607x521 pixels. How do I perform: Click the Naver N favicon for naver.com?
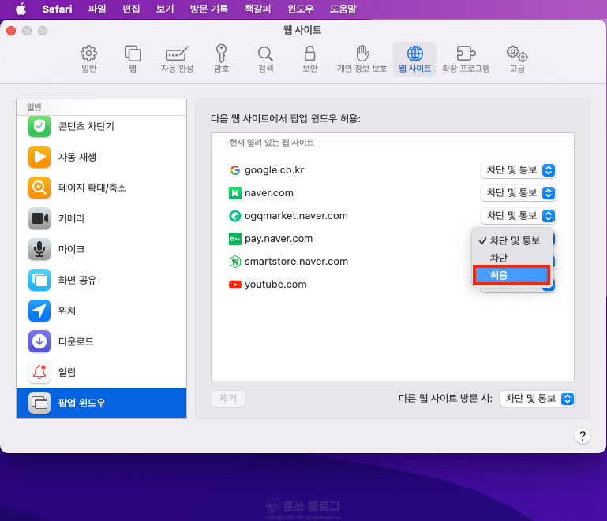pyautogui.click(x=235, y=193)
